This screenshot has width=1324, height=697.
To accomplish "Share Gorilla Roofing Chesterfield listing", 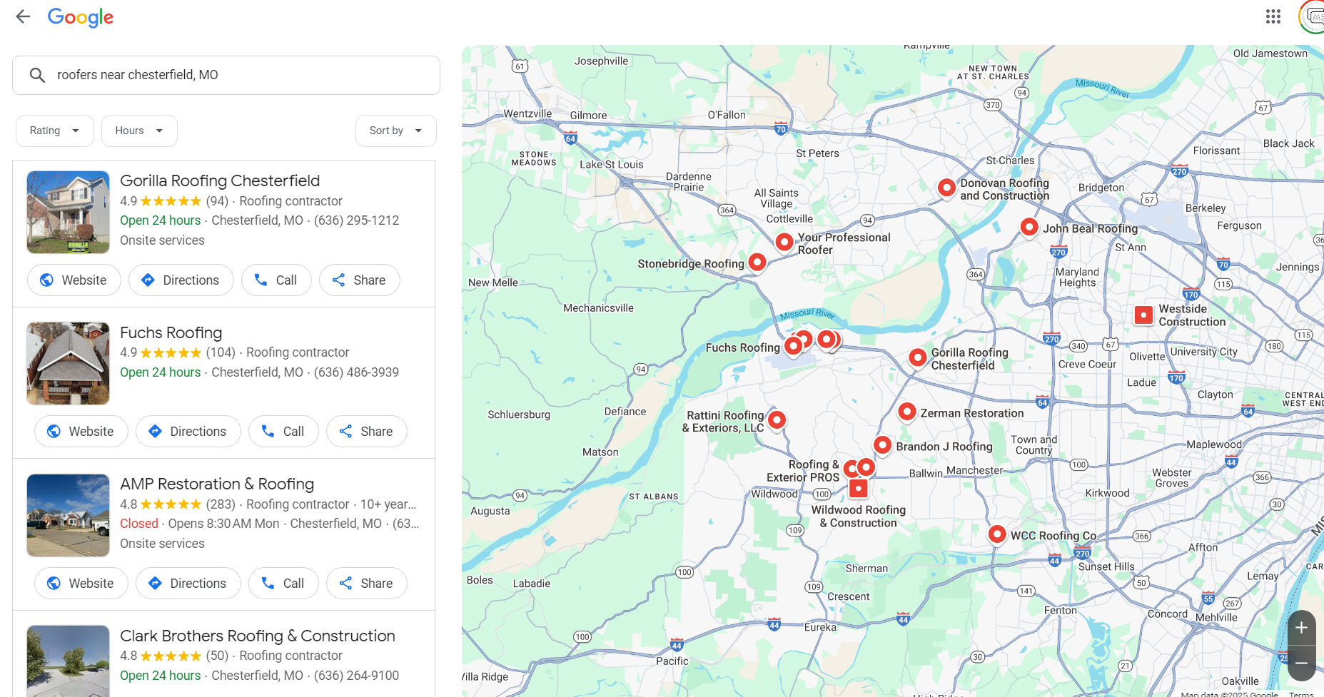I will pyautogui.click(x=360, y=280).
